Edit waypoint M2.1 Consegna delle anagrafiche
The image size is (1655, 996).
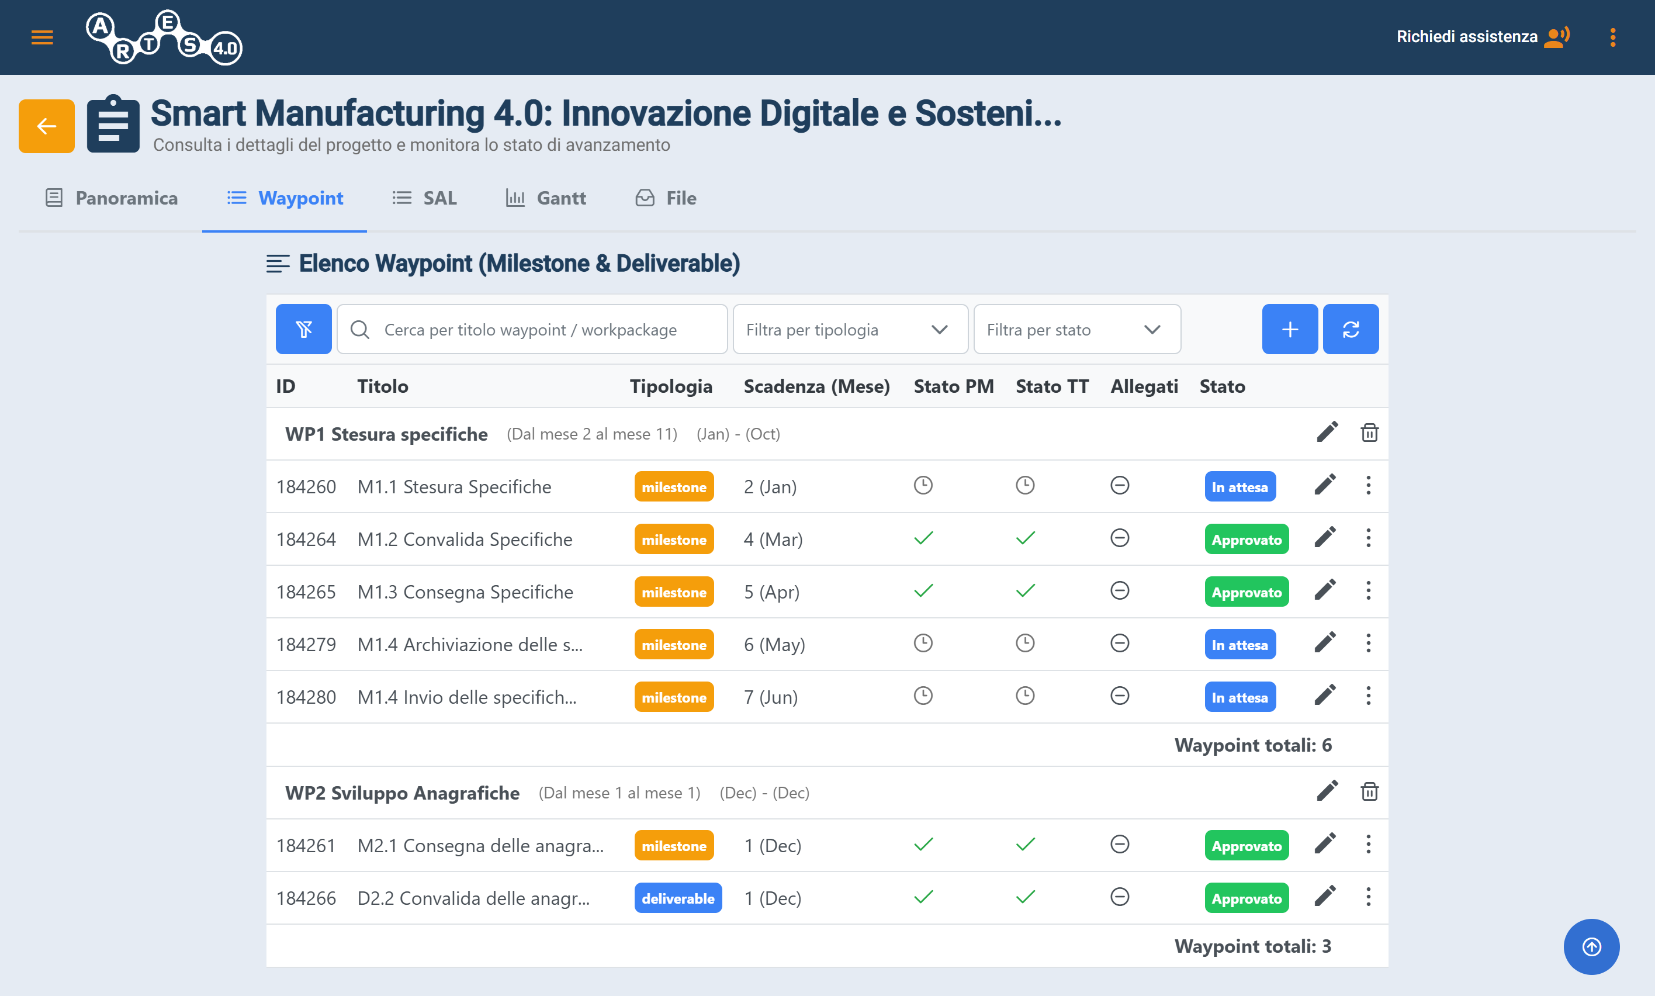1325,844
